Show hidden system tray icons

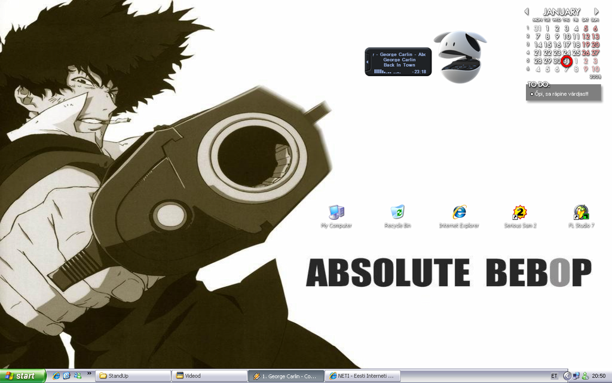(x=567, y=376)
